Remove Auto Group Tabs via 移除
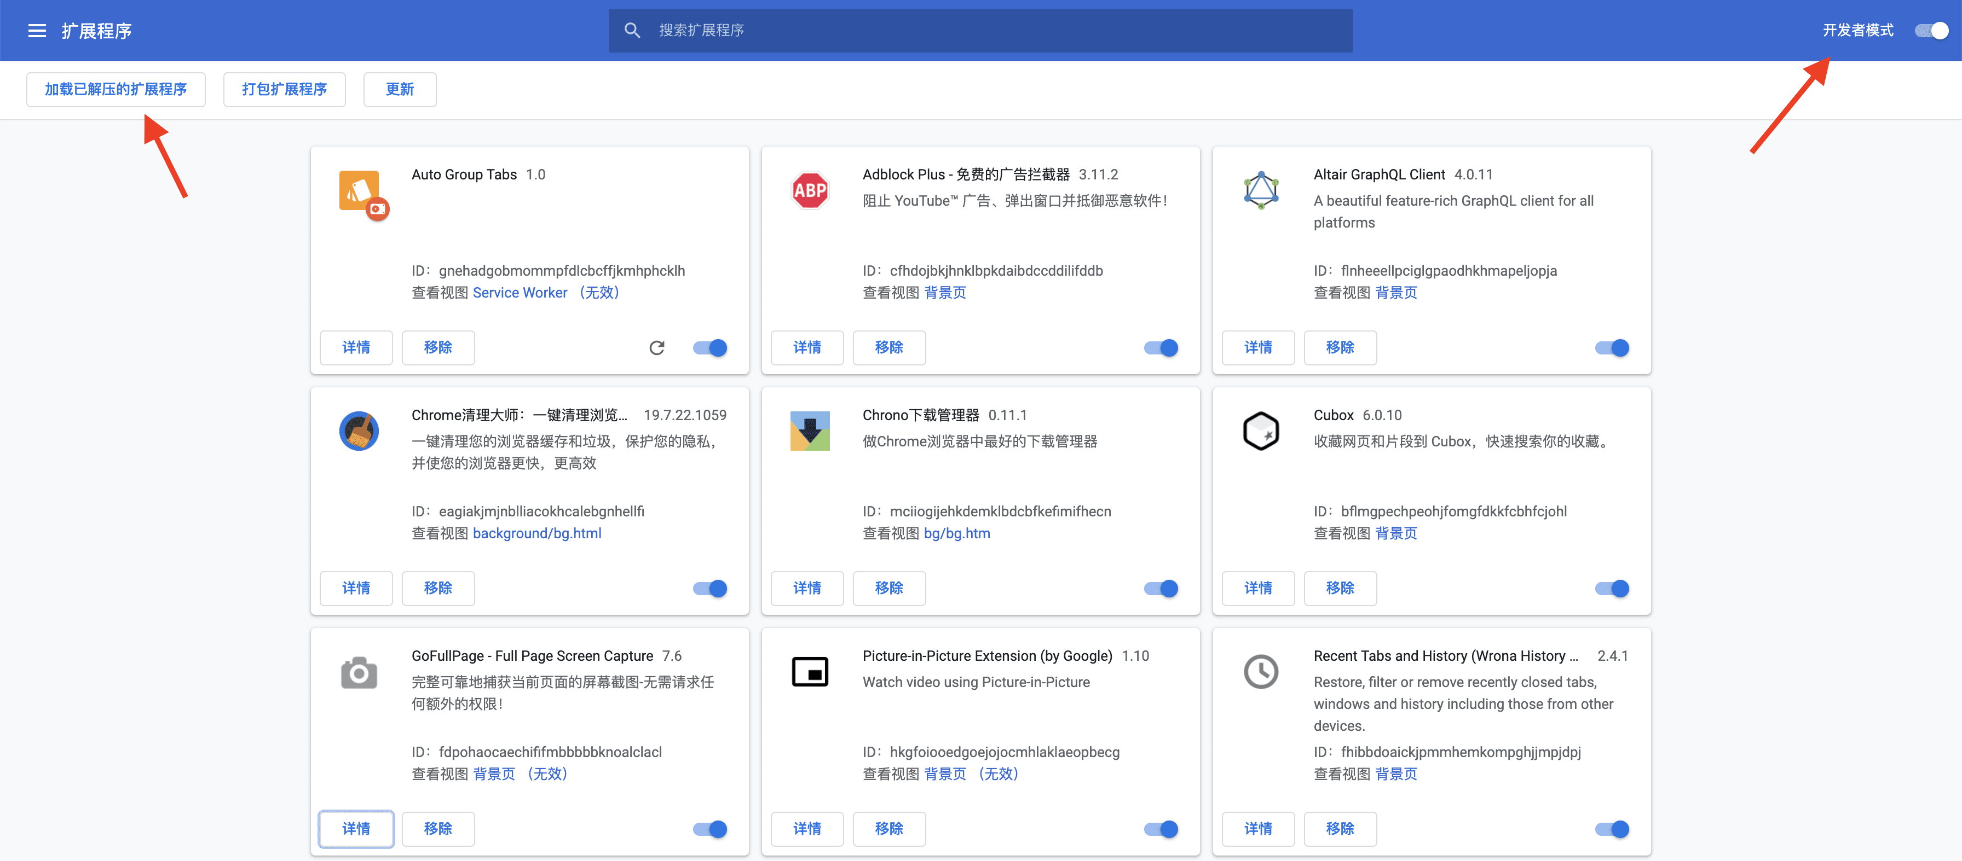This screenshot has height=861, width=1962. (438, 348)
